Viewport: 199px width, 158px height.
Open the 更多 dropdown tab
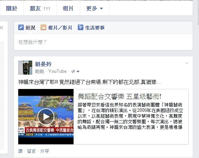pyautogui.click(x=95, y=8)
